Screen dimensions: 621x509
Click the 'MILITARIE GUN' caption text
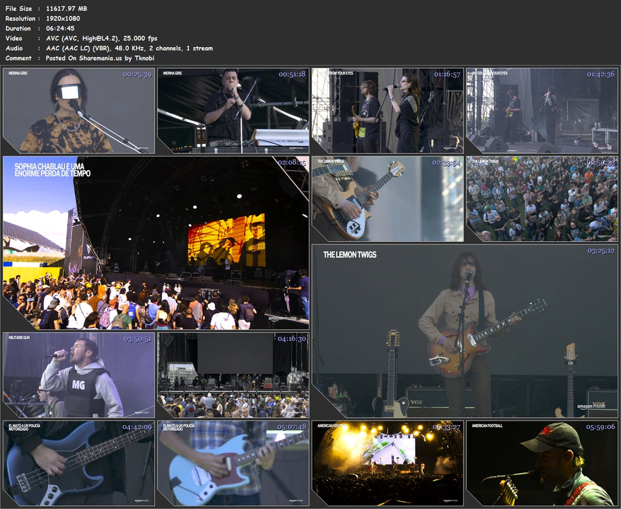[x=19, y=337]
